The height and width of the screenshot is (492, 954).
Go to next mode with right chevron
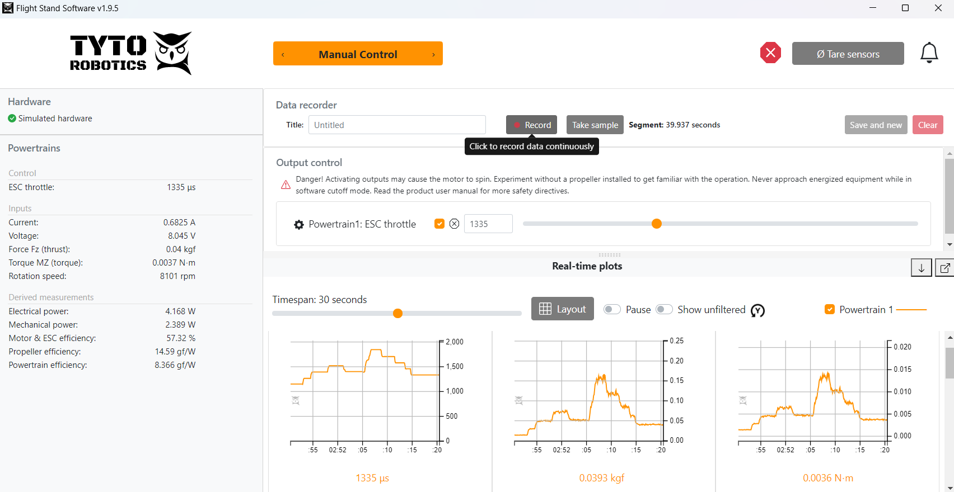(x=433, y=54)
